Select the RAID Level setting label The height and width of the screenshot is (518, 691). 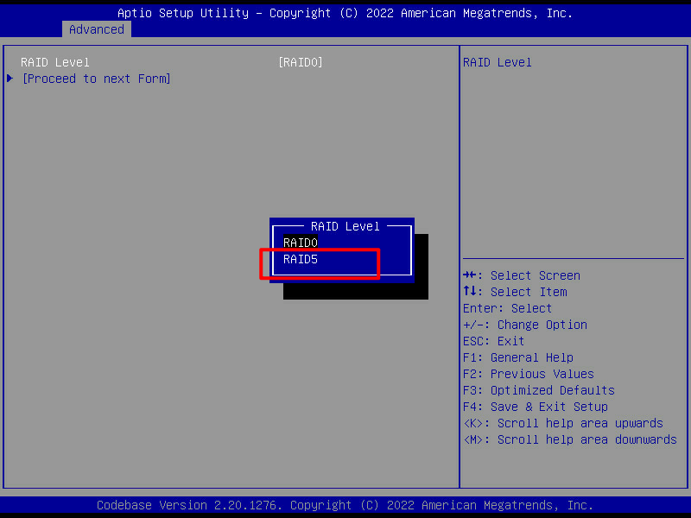(55, 62)
